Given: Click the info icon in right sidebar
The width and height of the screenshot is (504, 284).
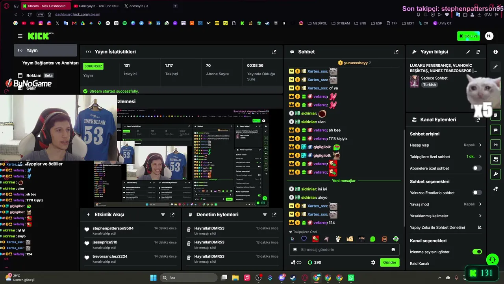Looking at the screenshot, I should (x=495, y=52).
